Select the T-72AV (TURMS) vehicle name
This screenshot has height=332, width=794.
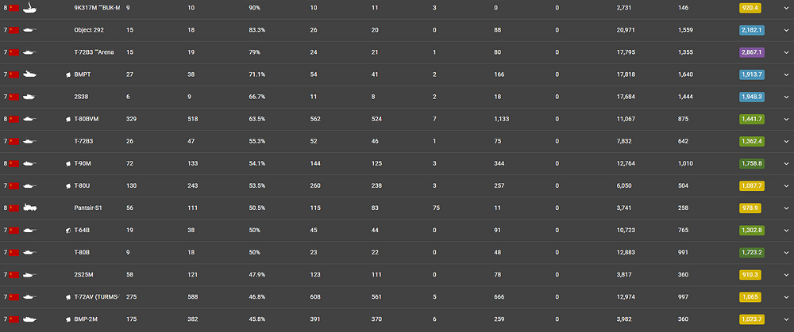click(x=97, y=297)
